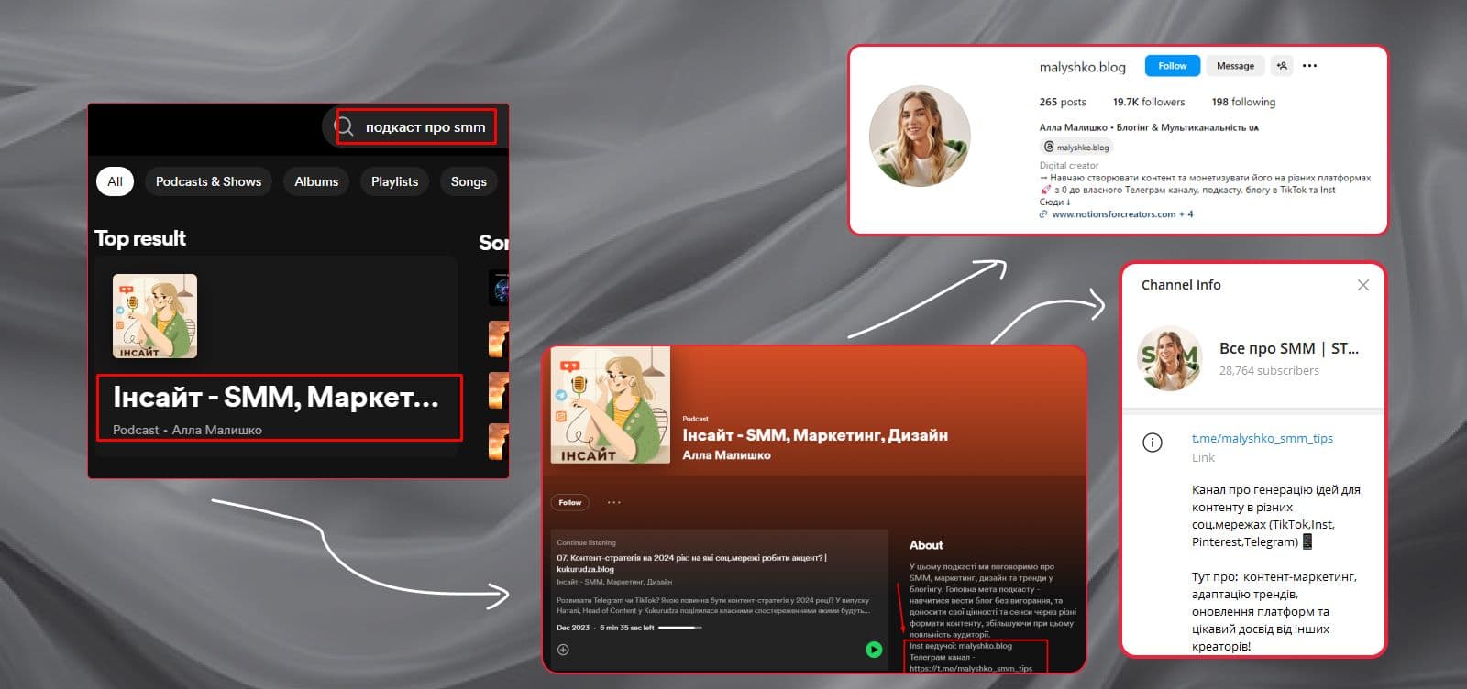Click the channel name "Все про SMM | ST..."

pyautogui.click(x=1289, y=348)
